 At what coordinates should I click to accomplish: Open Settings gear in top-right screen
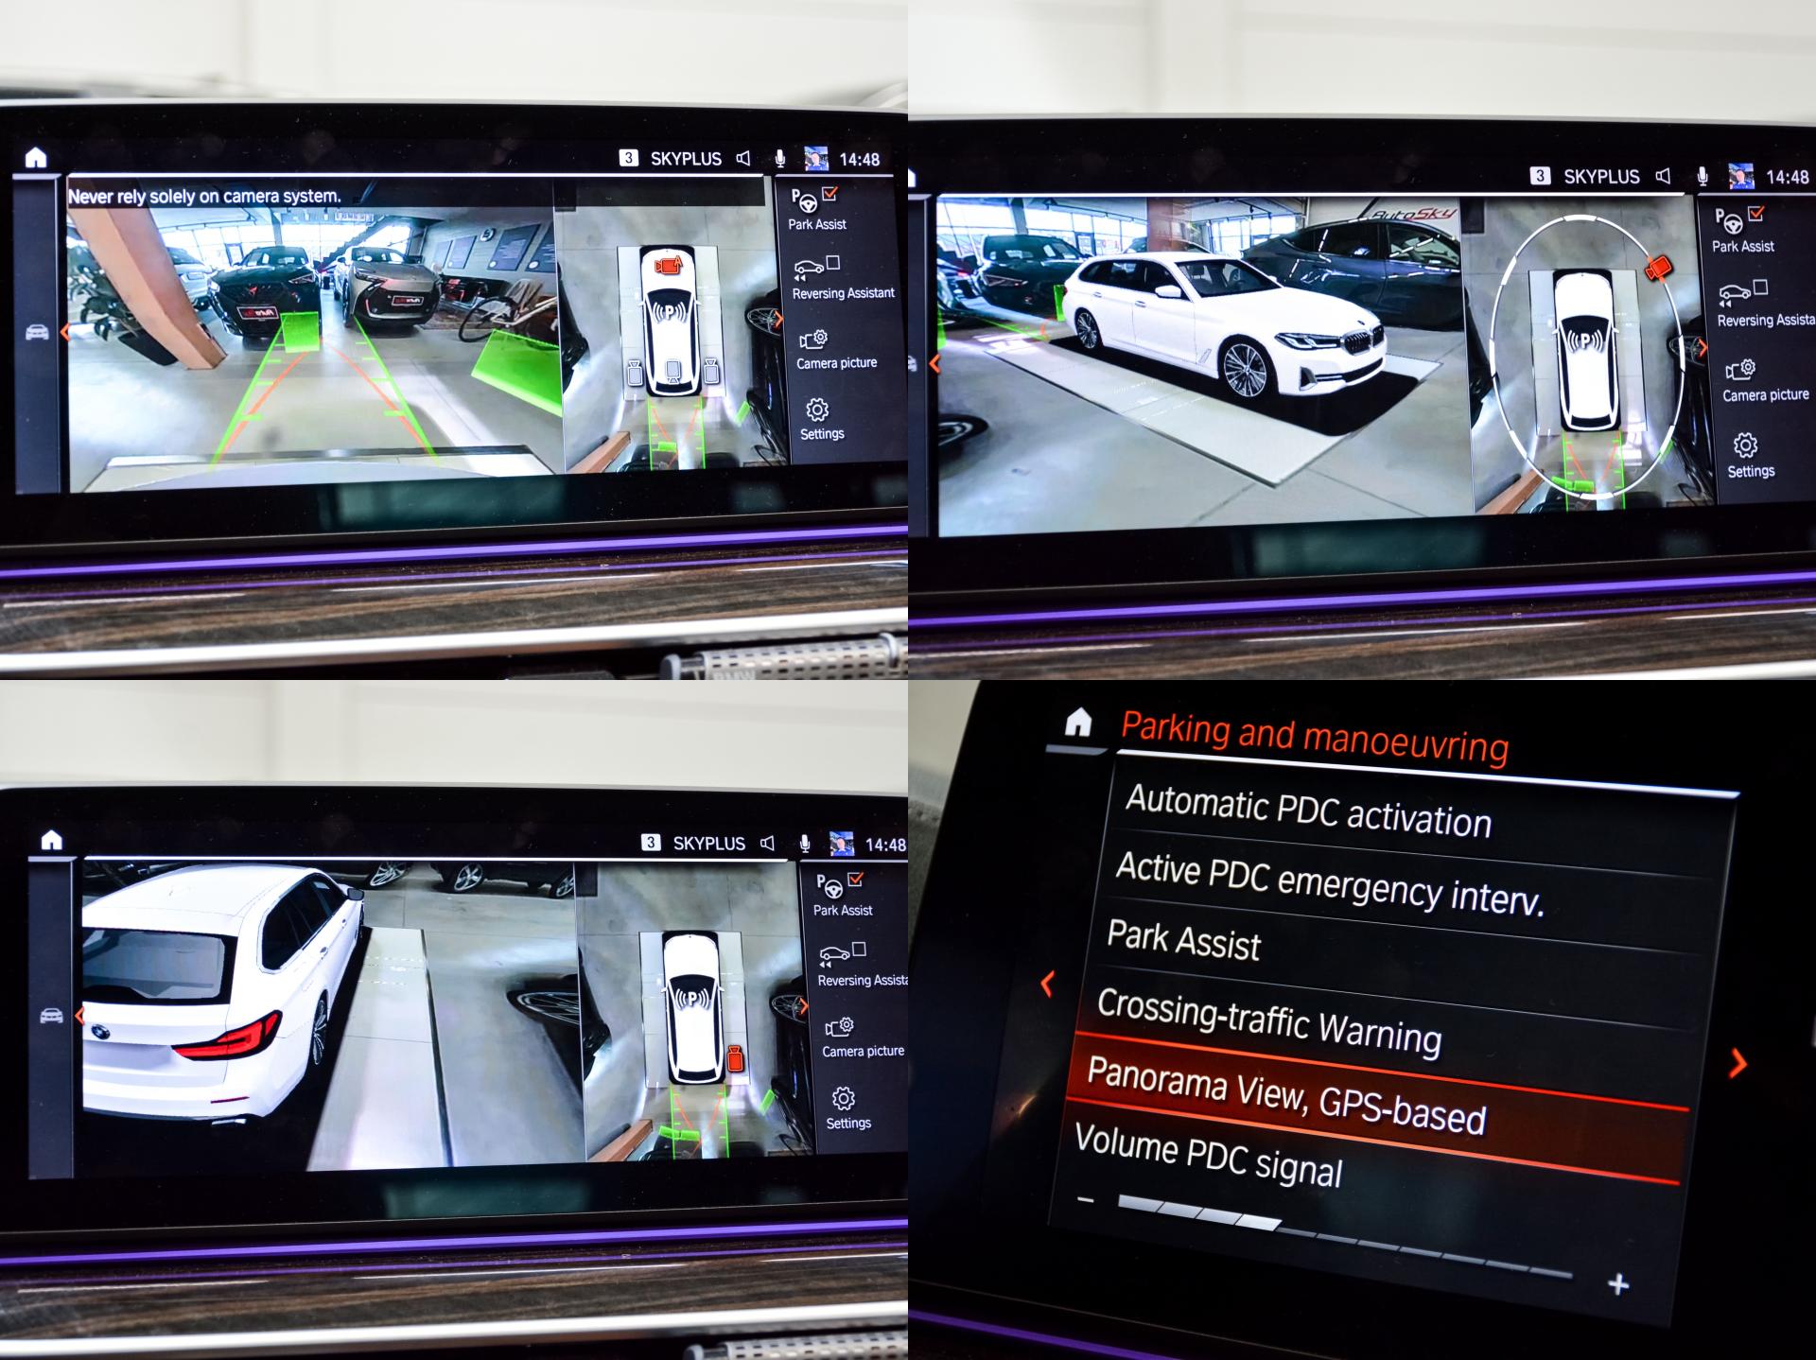[1745, 445]
